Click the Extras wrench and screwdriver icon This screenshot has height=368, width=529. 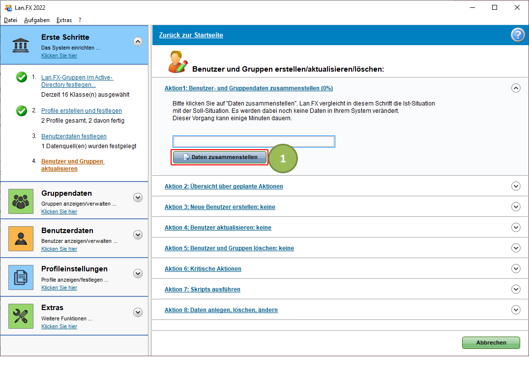pyautogui.click(x=21, y=316)
